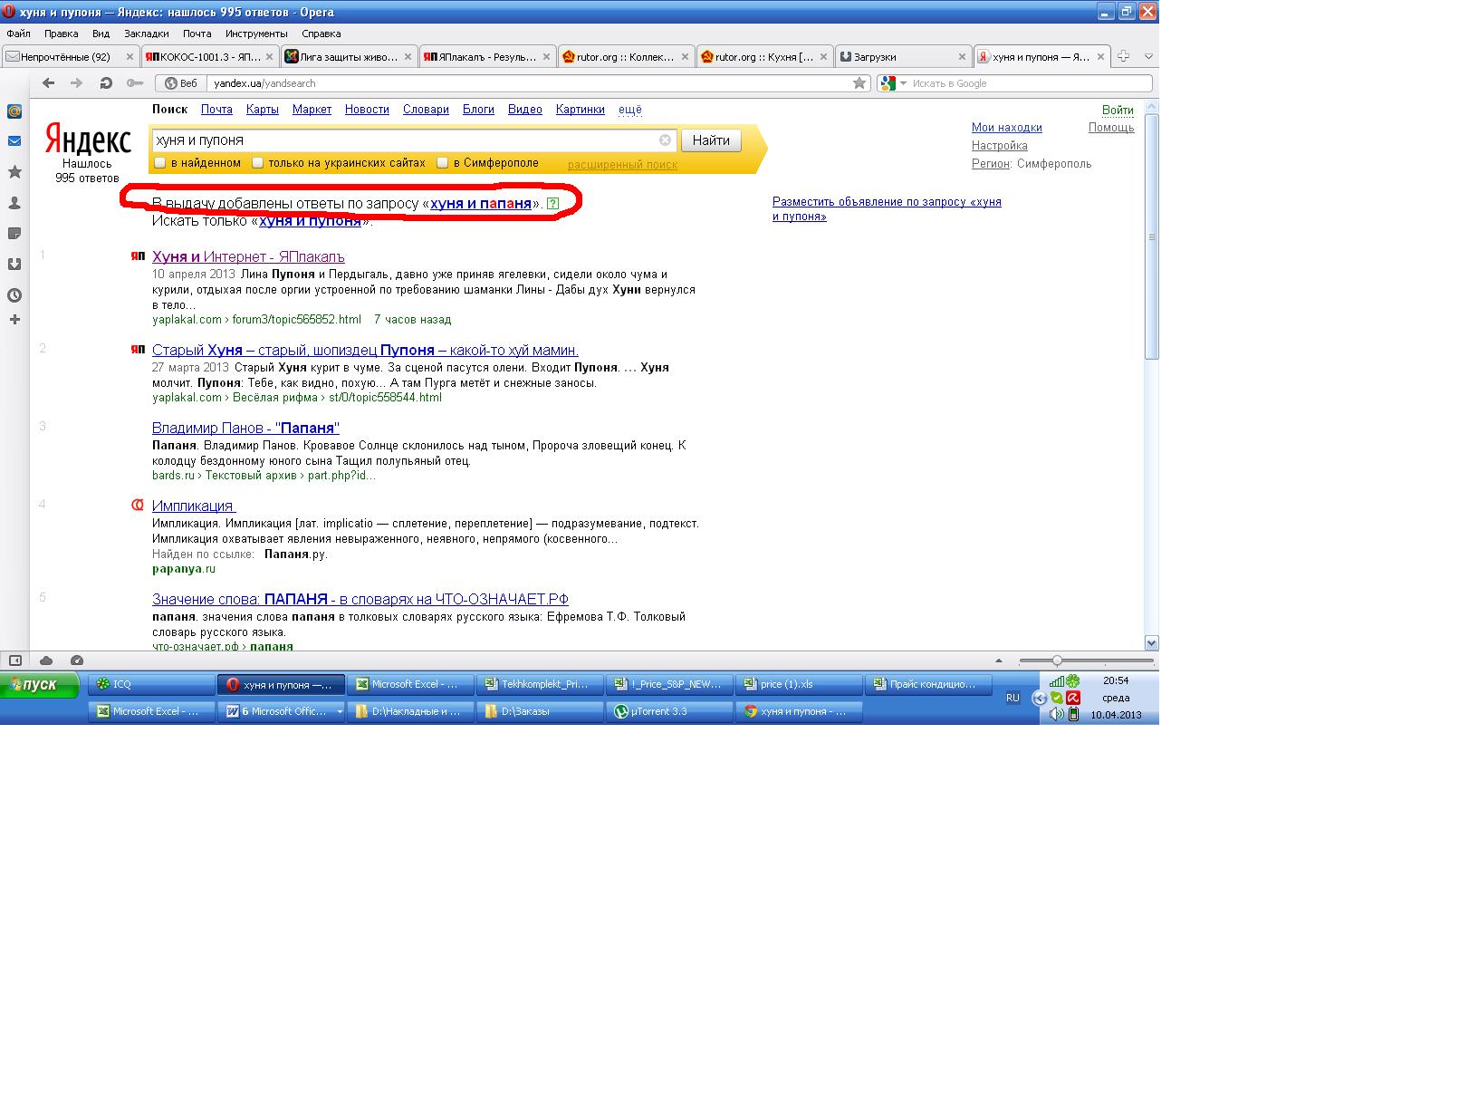Enable the 'в найденном' checkbox
This screenshot has width=1478, height=1109.
tap(160, 163)
